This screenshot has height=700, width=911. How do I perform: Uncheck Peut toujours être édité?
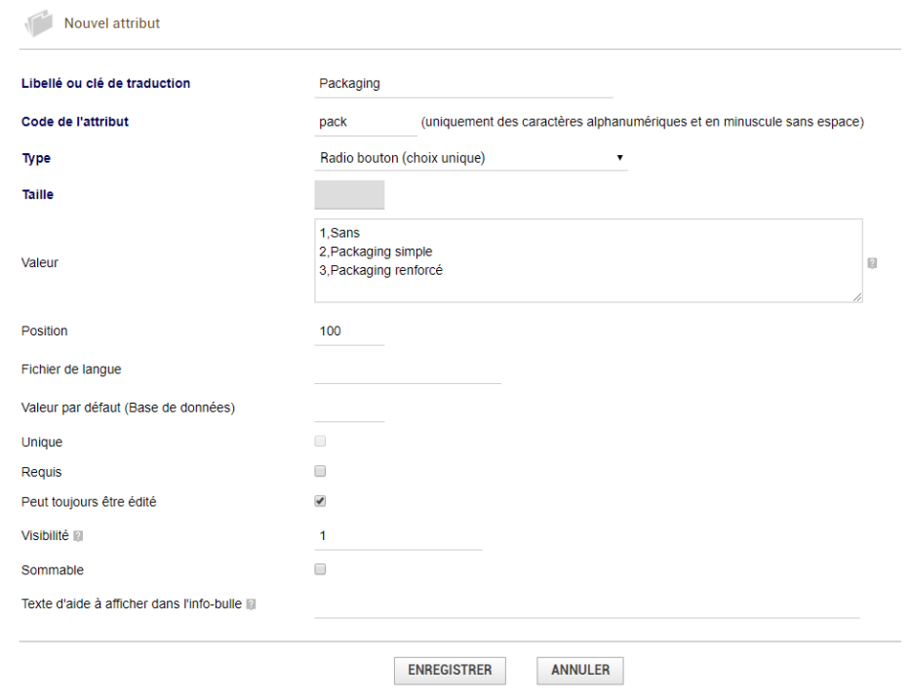click(320, 501)
